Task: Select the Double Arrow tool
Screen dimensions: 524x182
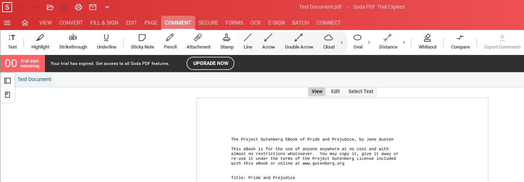Action: point(299,42)
